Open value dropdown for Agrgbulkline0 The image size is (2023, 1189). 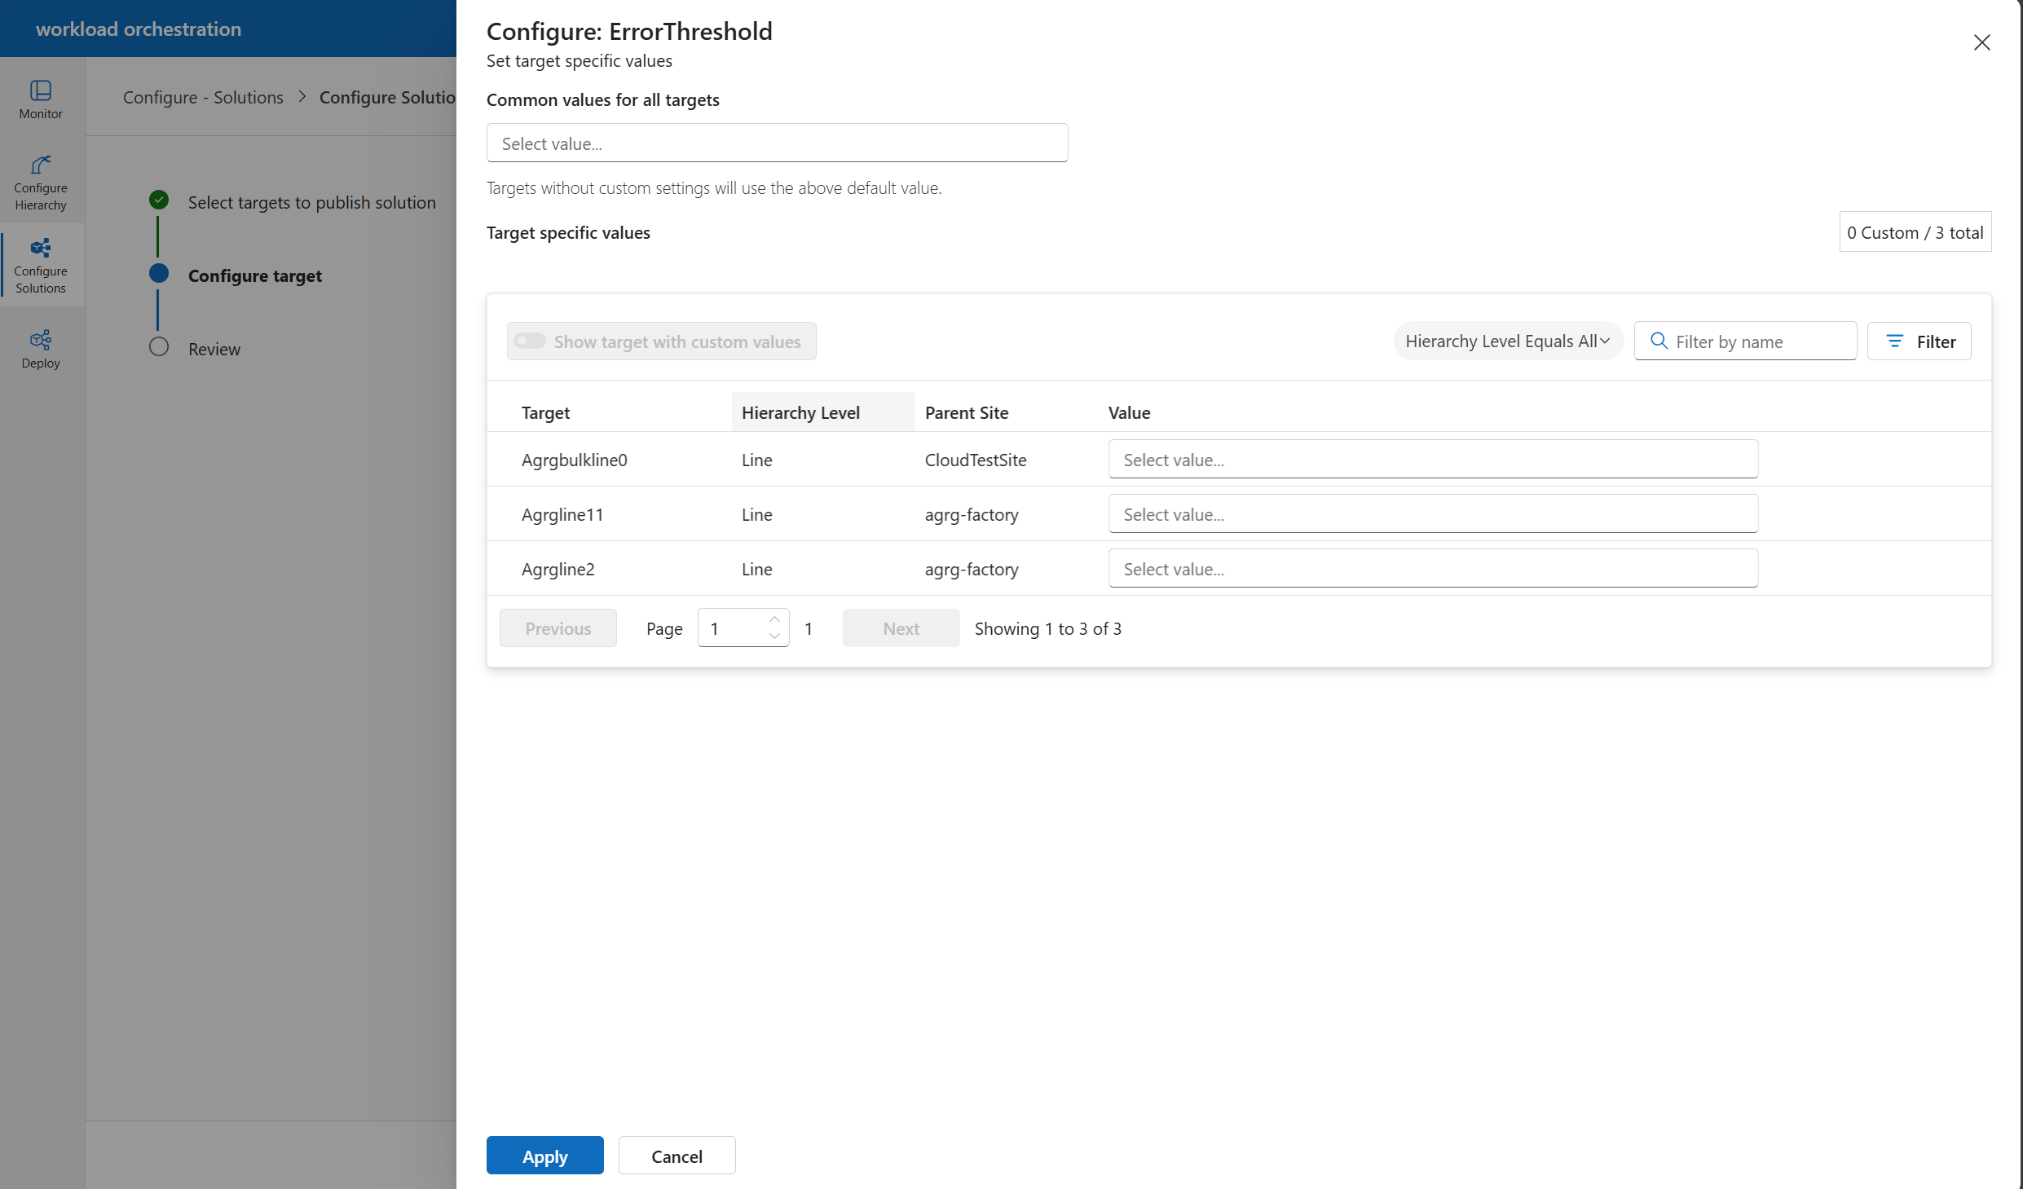tap(1432, 460)
